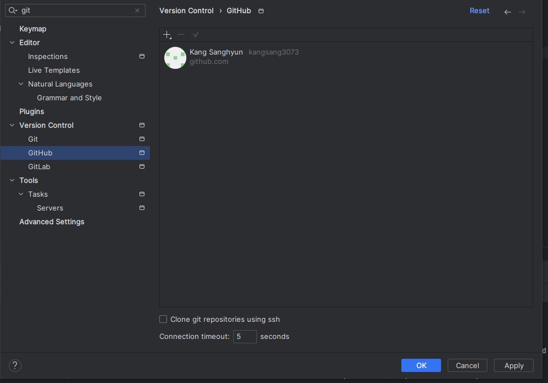Click project-level icon on Tasks row
548x383 pixels.
click(142, 194)
